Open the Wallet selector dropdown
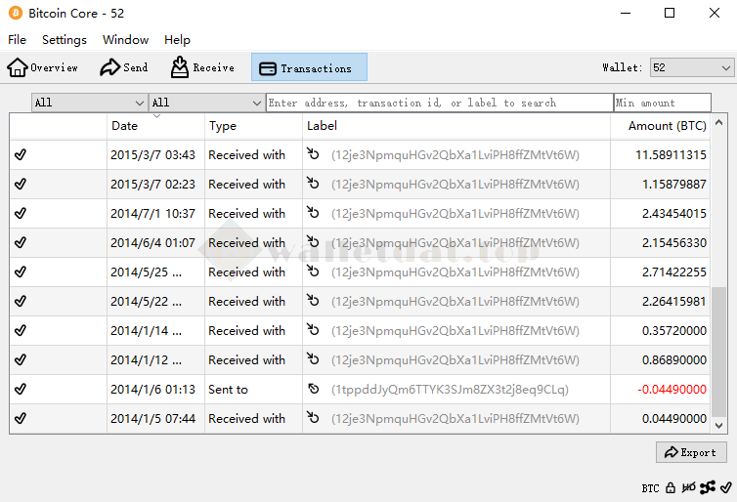The image size is (737, 502). [x=691, y=67]
